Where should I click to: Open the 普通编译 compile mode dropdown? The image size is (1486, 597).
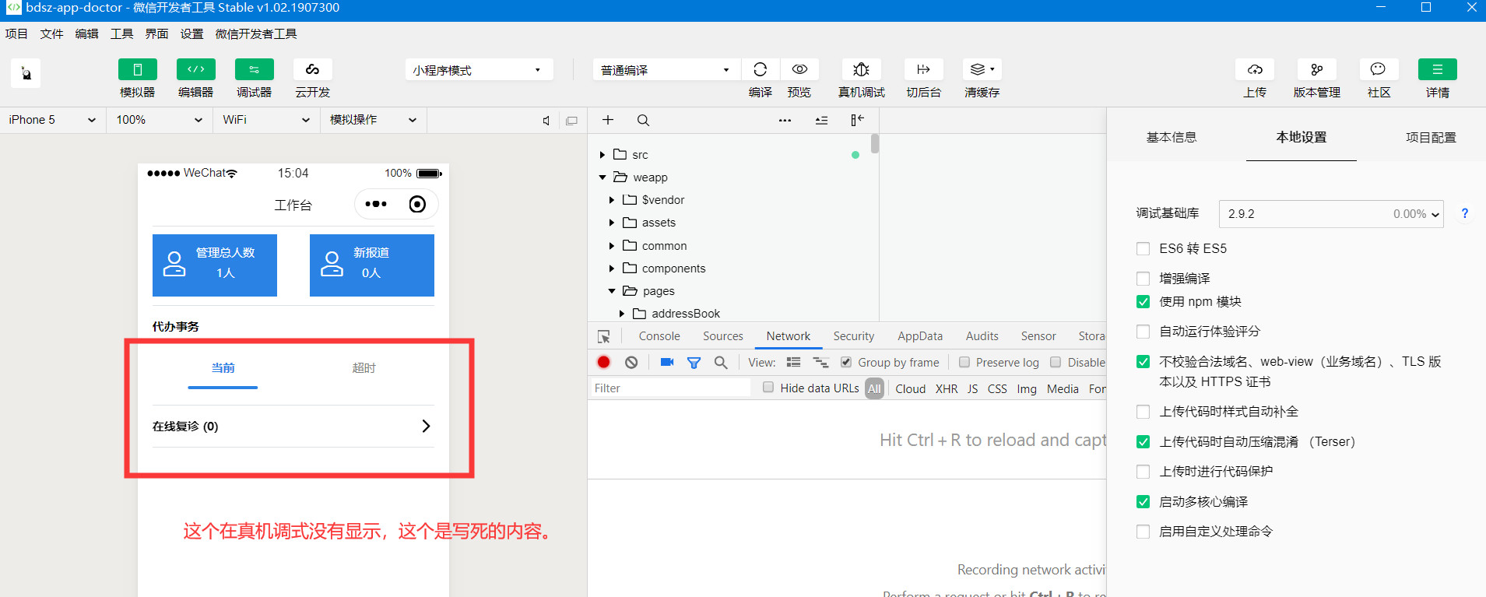coord(666,70)
